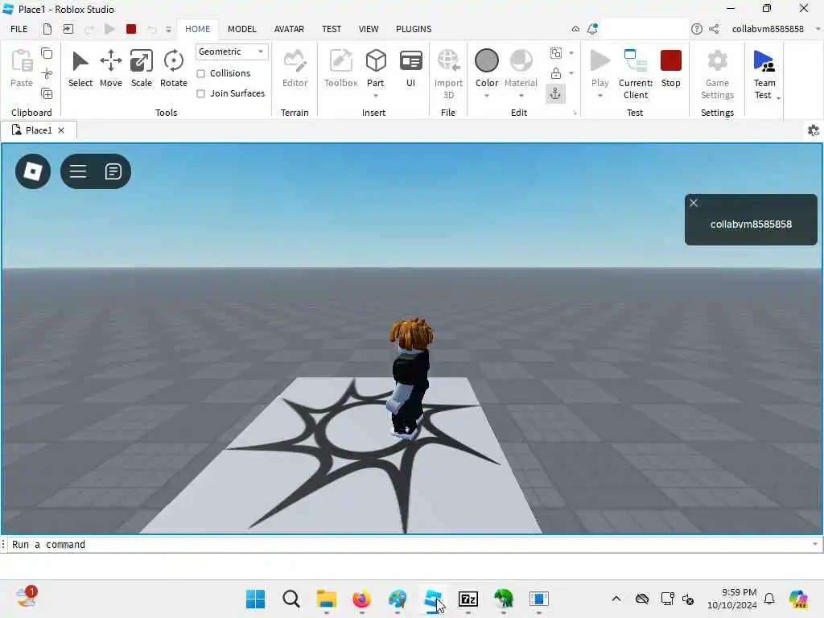The width and height of the screenshot is (824, 618).
Task: Switch view via Current: Client button
Action: pos(636,73)
